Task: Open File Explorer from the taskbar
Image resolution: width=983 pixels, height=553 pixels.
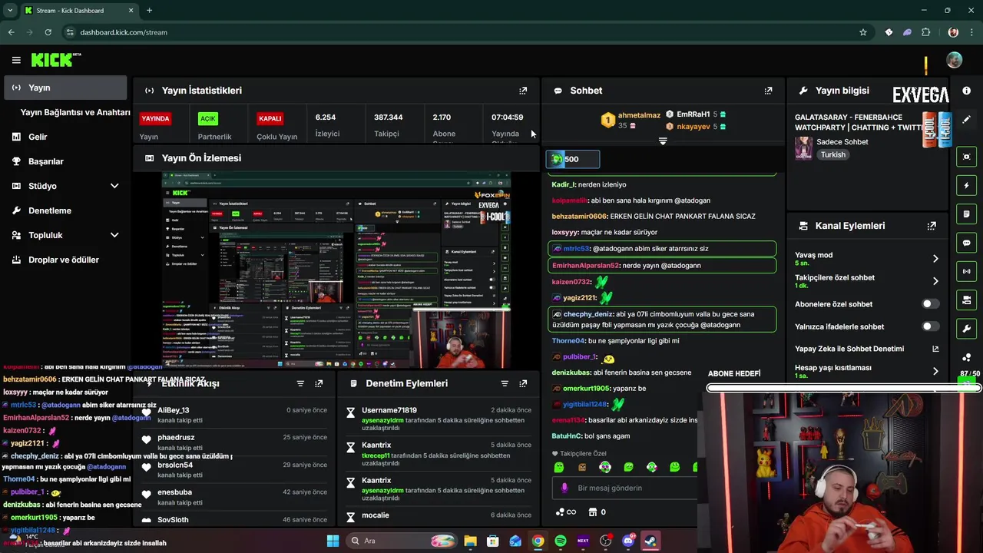Action: [470, 541]
